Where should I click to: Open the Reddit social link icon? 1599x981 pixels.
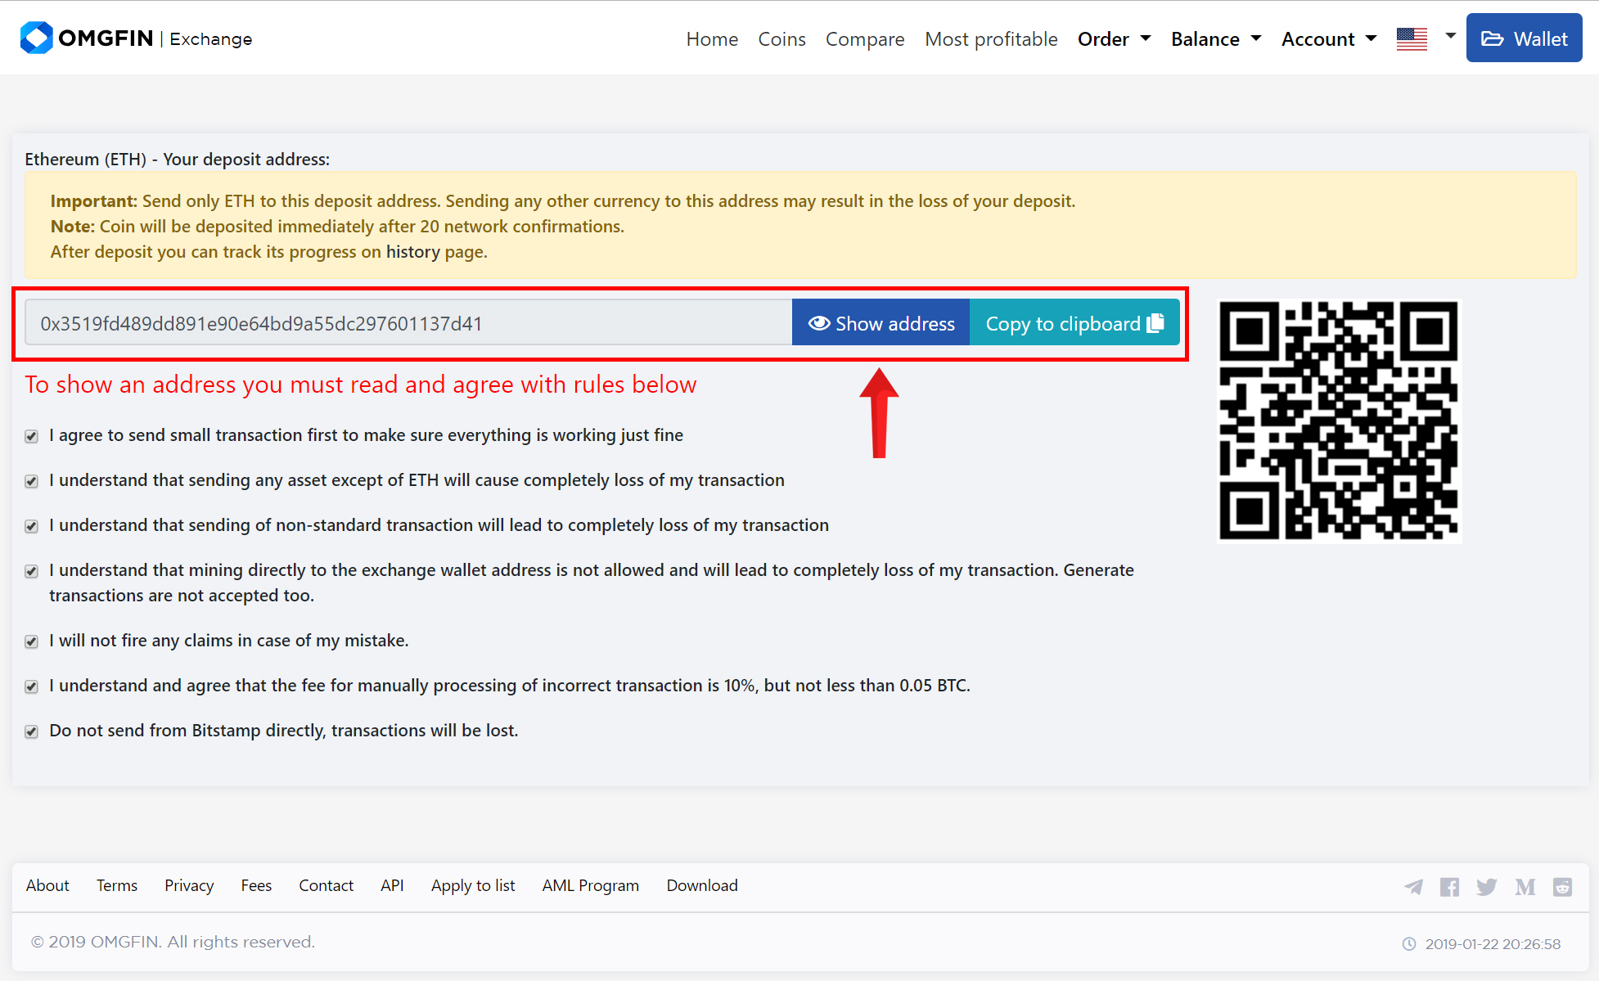[x=1562, y=887]
